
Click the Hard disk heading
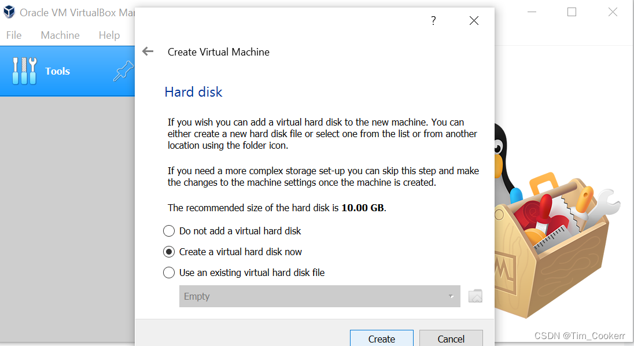193,92
